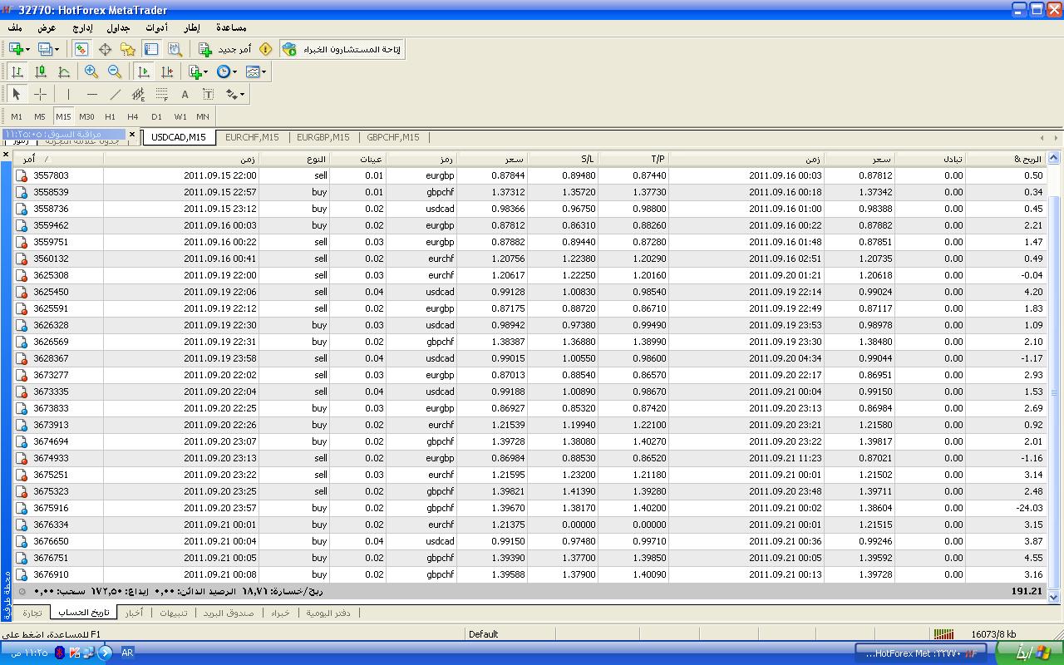Close the Market Watch panel
The height and width of the screenshot is (665, 1064).
[132, 133]
